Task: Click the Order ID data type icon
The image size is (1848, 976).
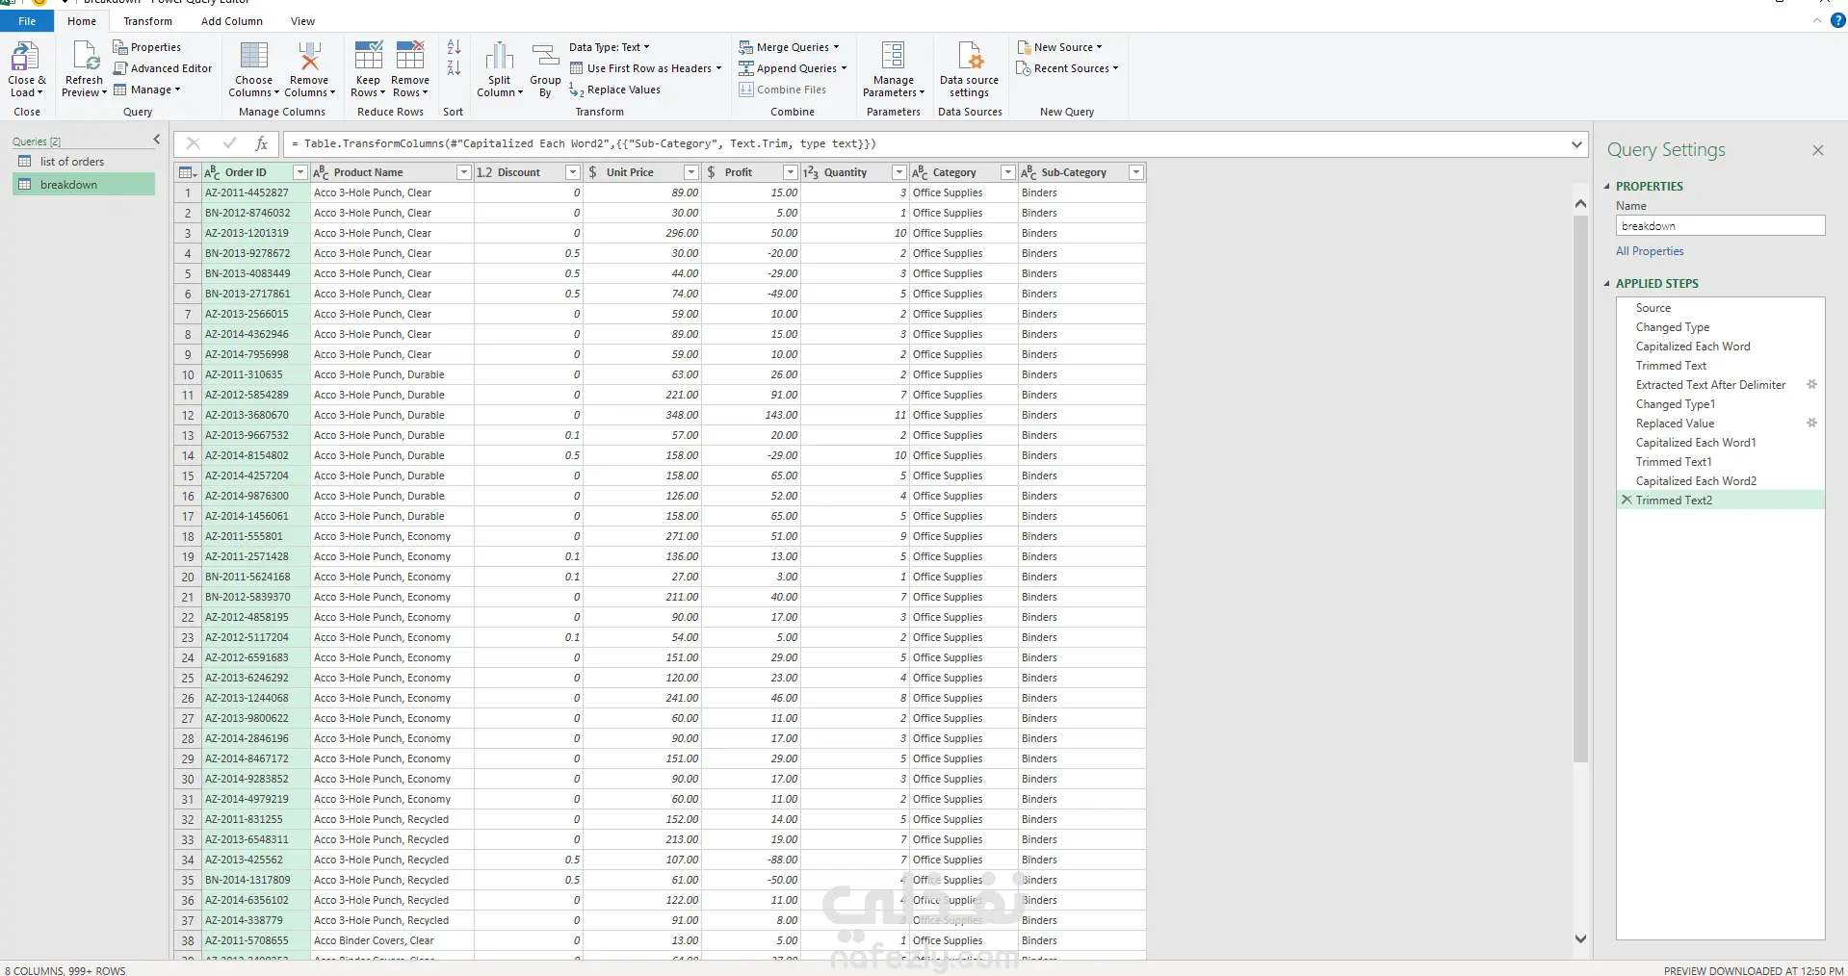Action: tap(213, 172)
